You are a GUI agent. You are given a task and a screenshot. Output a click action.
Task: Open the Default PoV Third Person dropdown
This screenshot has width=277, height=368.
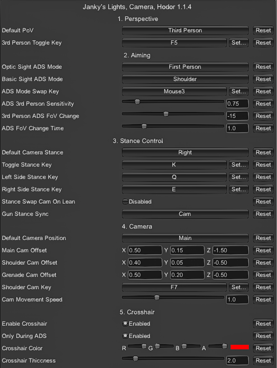(185, 31)
